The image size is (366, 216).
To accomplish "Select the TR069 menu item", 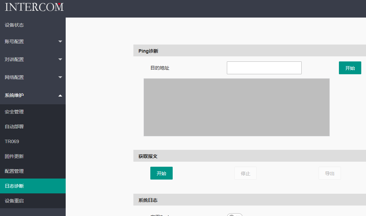I will [12, 141].
